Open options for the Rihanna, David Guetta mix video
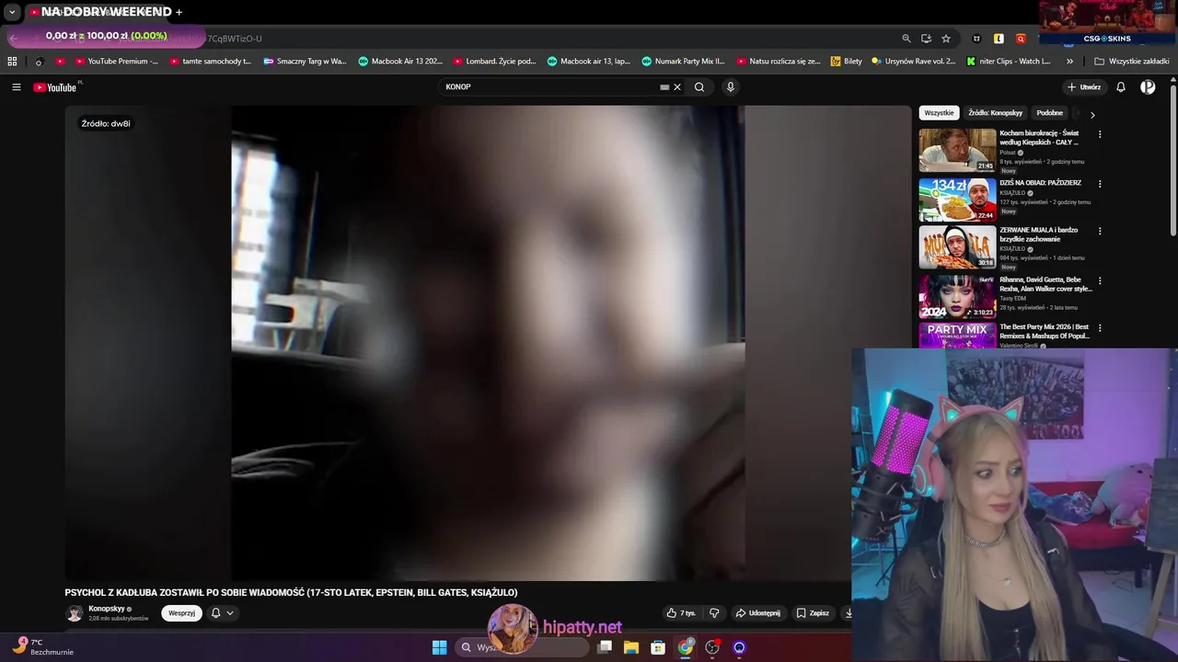 tap(1100, 281)
